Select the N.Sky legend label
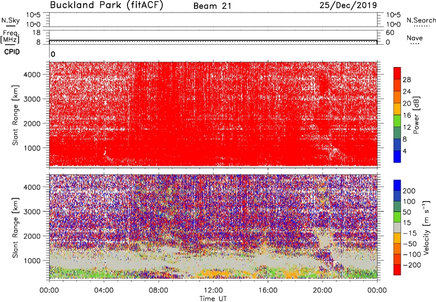436x302 pixels. [x=10, y=20]
